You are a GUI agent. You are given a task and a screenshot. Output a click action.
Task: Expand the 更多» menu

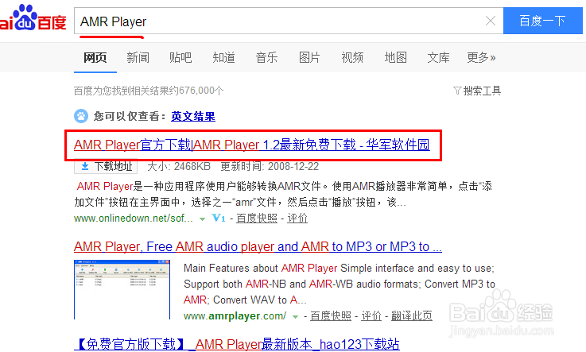(x=481, y=57)
